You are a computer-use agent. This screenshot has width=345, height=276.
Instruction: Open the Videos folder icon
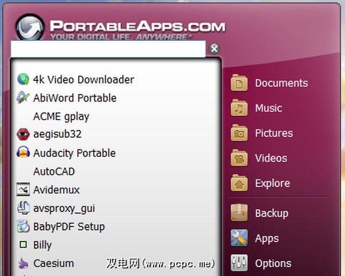239,158
